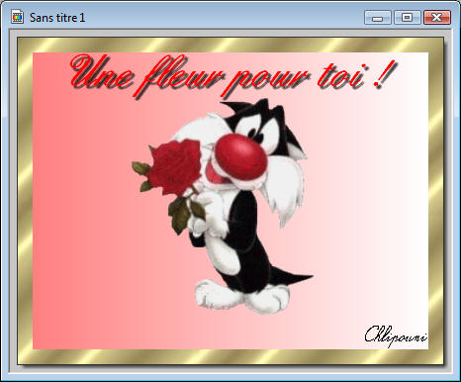Maximize the Sans titre 1 window
The height and width of the screenshot is (382, 461).
[x=408, y=18]
